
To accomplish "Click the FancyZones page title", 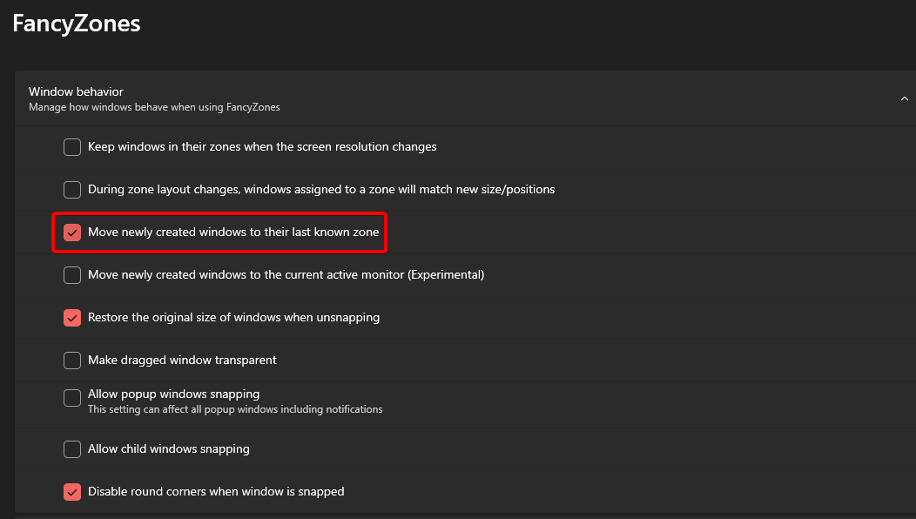I will tap(76, 24).
